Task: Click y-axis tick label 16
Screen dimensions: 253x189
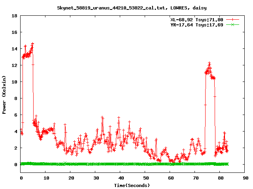Action: (x=14, y=32)
